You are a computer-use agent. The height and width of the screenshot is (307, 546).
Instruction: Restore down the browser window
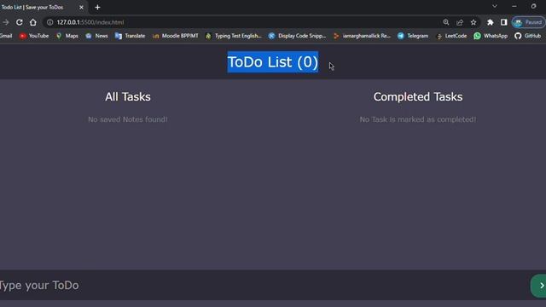pos(533,6)
